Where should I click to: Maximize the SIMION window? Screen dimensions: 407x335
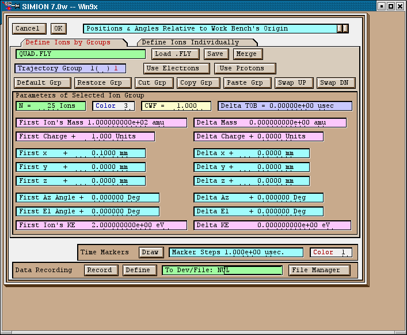pyautogui.click(x=391, y=6)
